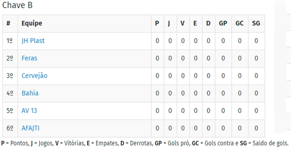Click the 1º position cell
This screenshot has width=291, height=164.
tap(10, 41)
